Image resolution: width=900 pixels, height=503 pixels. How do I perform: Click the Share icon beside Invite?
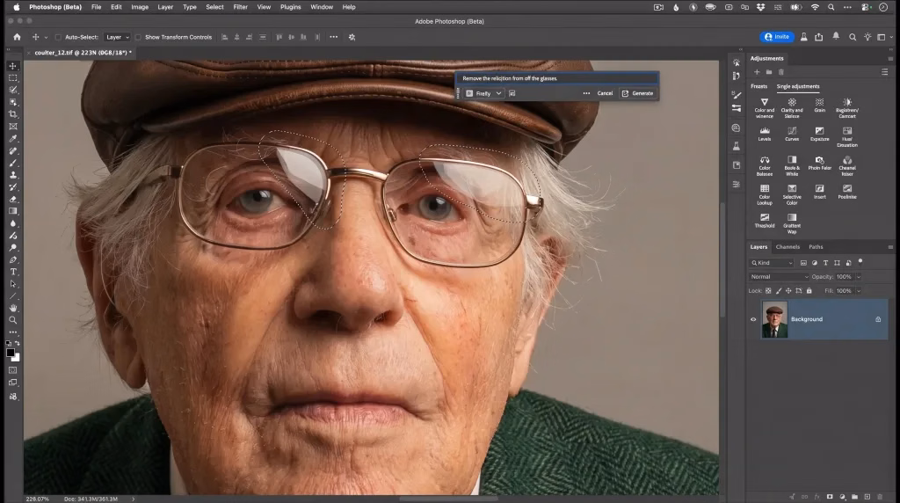tap(819, 37)
